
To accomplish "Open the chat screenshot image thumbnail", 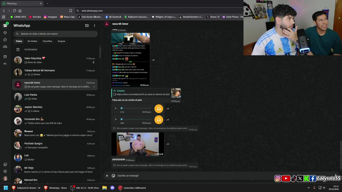I will (130, 60).
